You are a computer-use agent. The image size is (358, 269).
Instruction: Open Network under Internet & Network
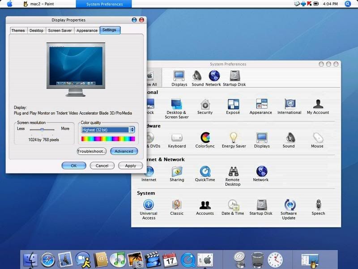pyautogui.click(x=260, y=173)
